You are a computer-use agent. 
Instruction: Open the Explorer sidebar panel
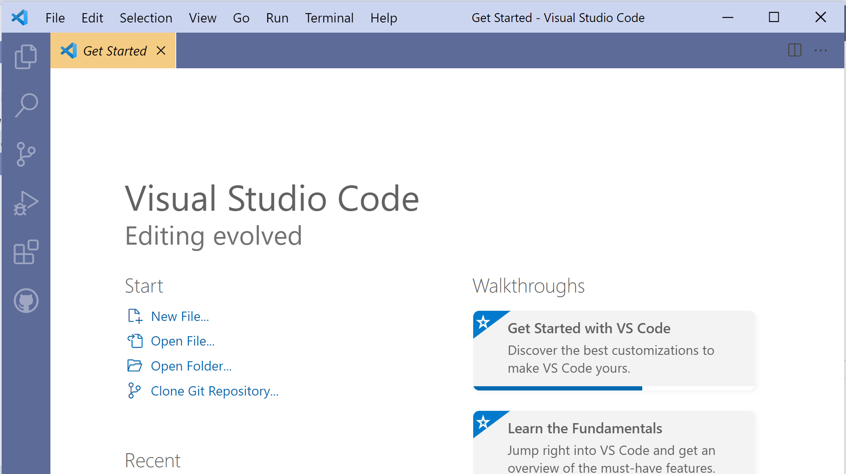(x=25, y=55)
